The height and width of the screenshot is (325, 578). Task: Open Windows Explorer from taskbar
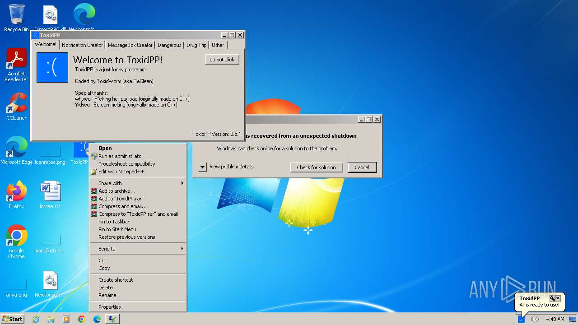click(51, 319)
